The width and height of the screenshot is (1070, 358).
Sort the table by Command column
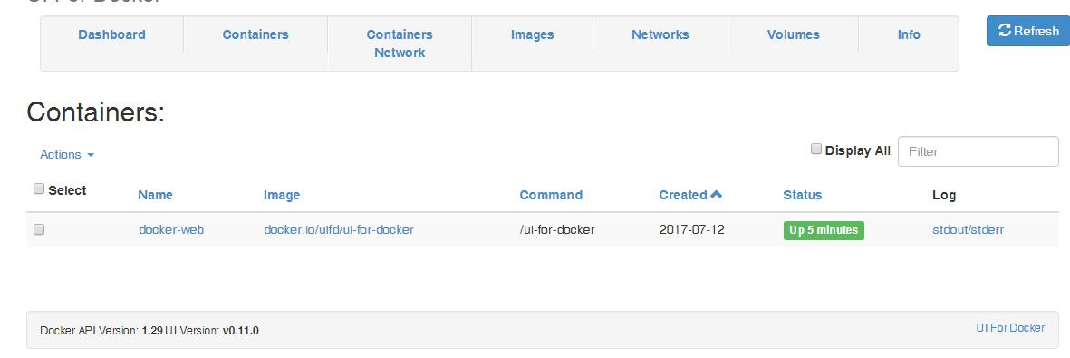551,195
